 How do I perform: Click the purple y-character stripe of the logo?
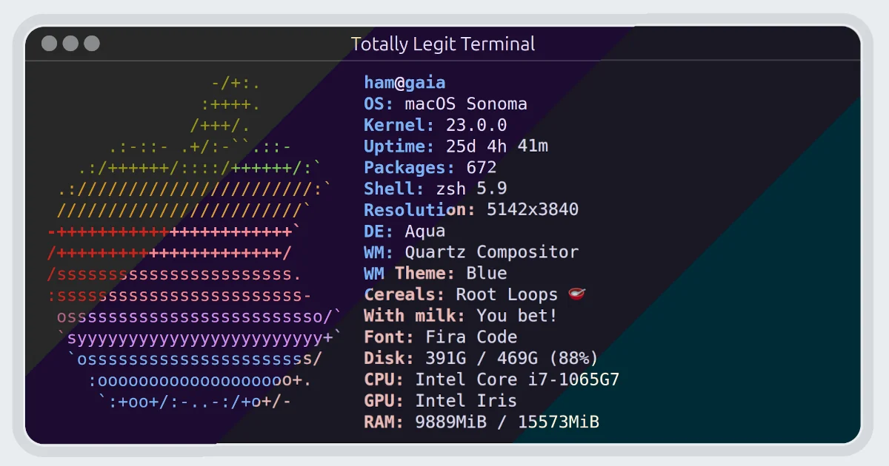(x=200, y=338)
